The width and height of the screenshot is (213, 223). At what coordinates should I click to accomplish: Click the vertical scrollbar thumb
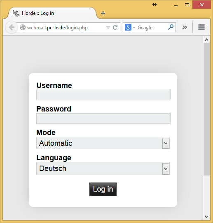207,109
